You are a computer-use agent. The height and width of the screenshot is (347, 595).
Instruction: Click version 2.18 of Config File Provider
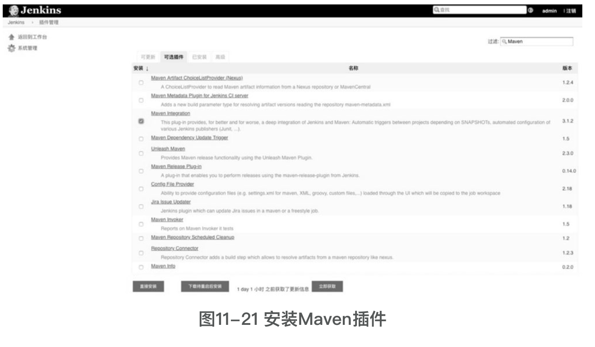(567, 189)
